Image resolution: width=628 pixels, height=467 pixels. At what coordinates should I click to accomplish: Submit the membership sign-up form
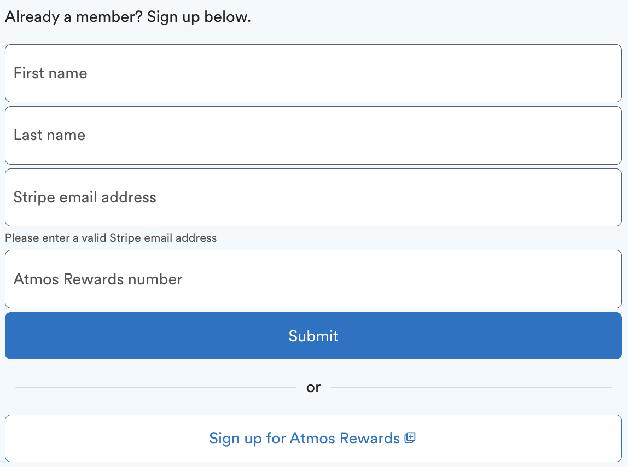pos(313,335)
